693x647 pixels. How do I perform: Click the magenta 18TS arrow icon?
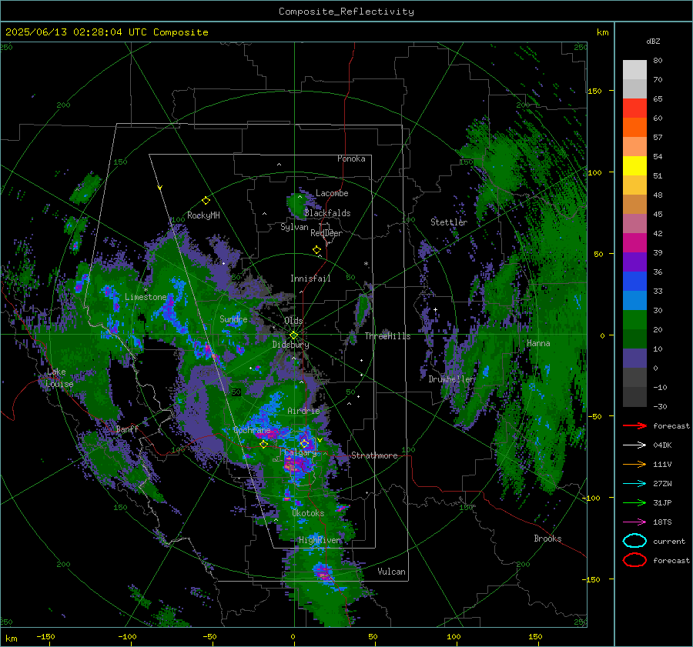(x=634, y=522)
